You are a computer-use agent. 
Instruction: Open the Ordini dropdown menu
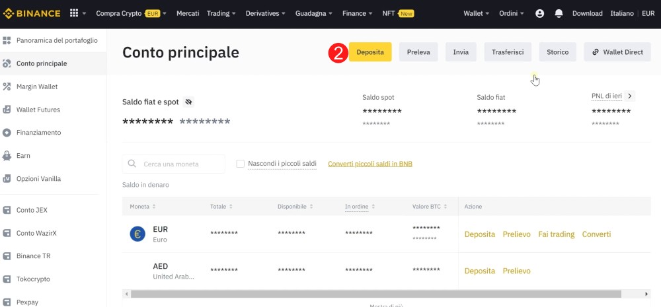[x=512, y=13]
